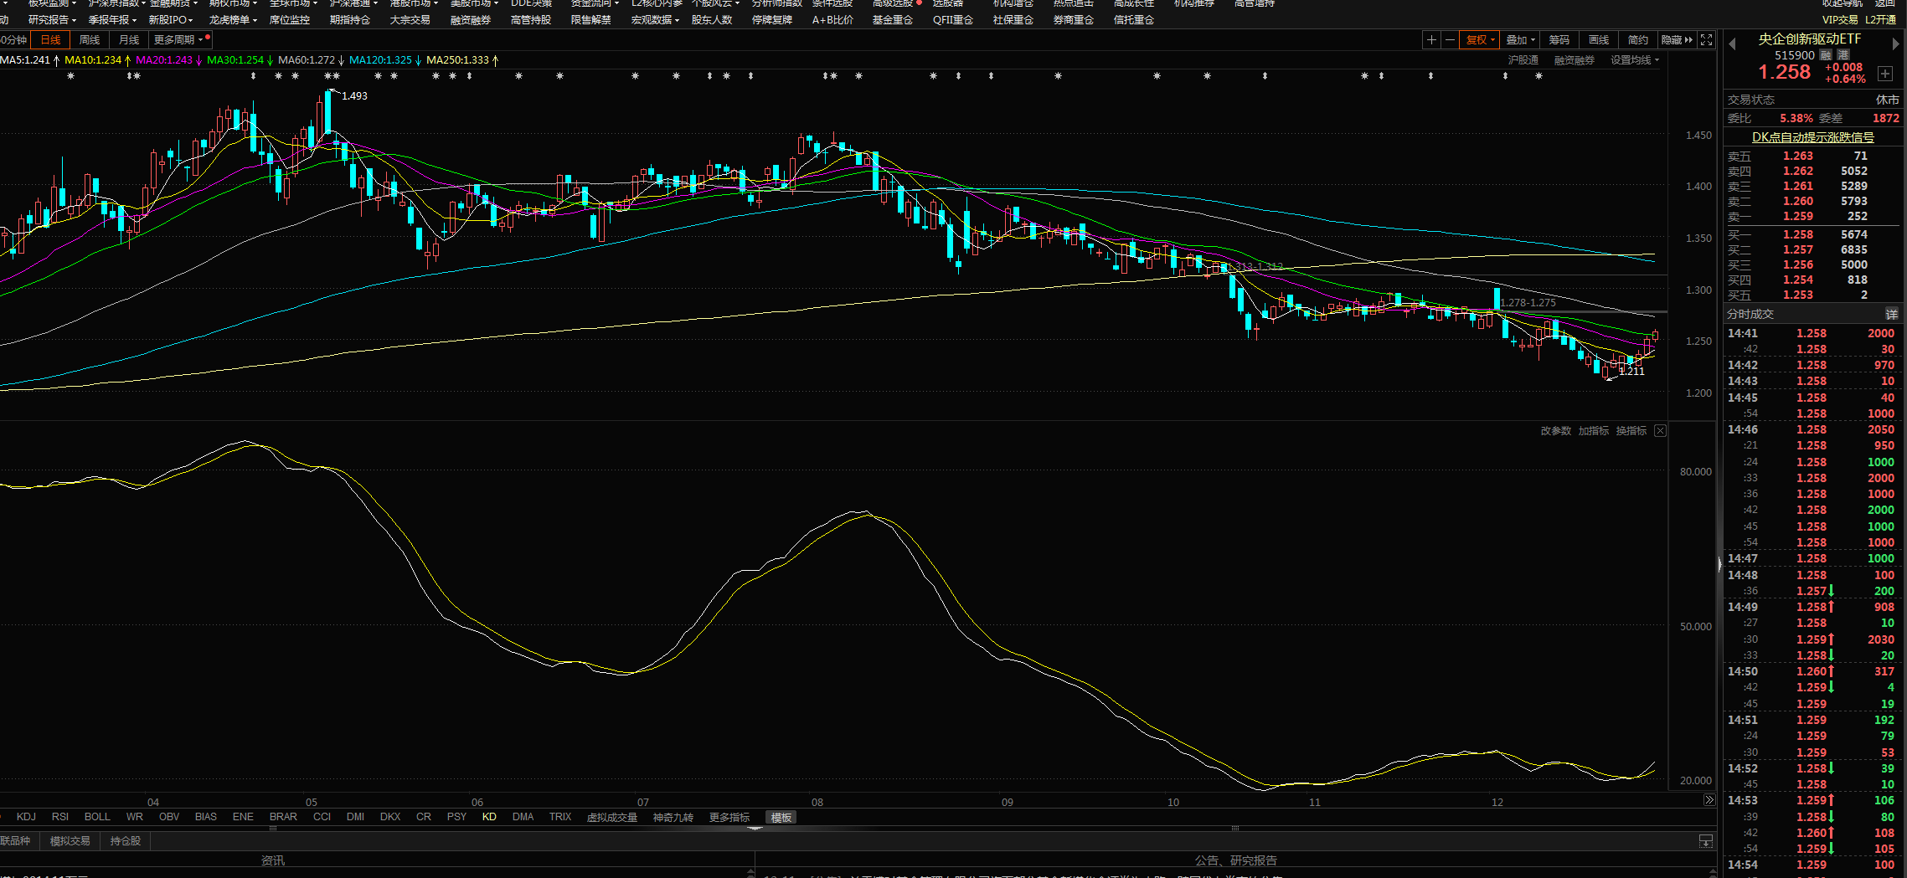The width and height of the screenshot is (1907, 878).
Task: Toggle 融资融券 overlay on chart
Action: [x=1575, y=60]
